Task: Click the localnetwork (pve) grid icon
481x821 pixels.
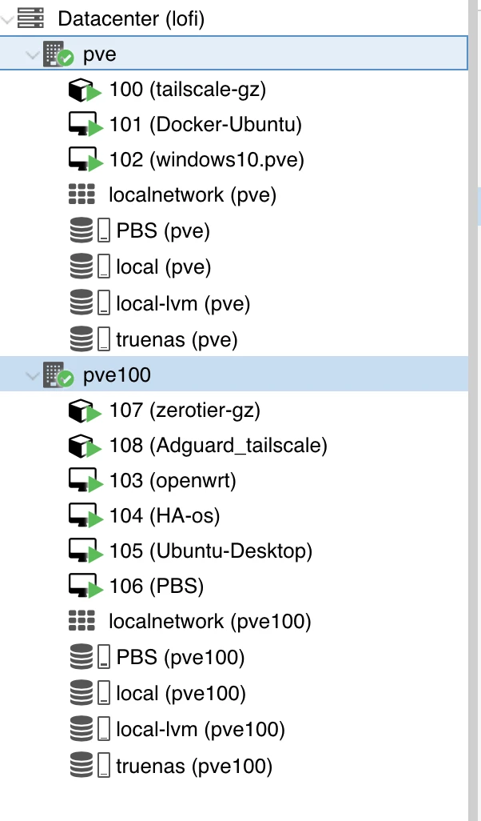Action: coord(82,194)
